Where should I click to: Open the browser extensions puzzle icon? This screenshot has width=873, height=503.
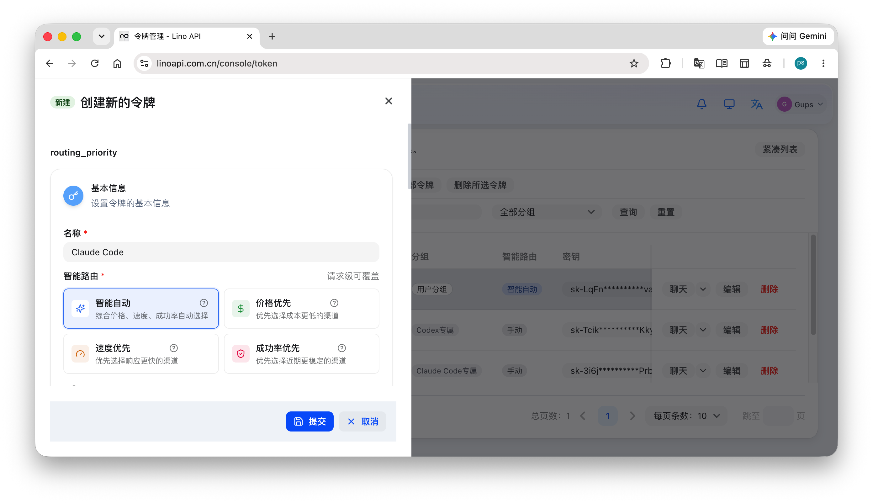click(x=665, y=63)
